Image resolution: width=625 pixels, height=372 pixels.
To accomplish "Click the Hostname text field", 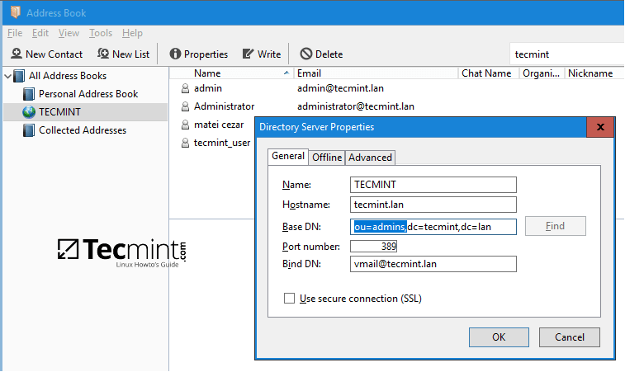I will click(433, 205).
